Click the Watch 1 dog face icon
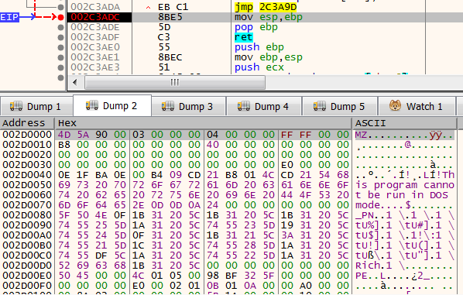 395,105
